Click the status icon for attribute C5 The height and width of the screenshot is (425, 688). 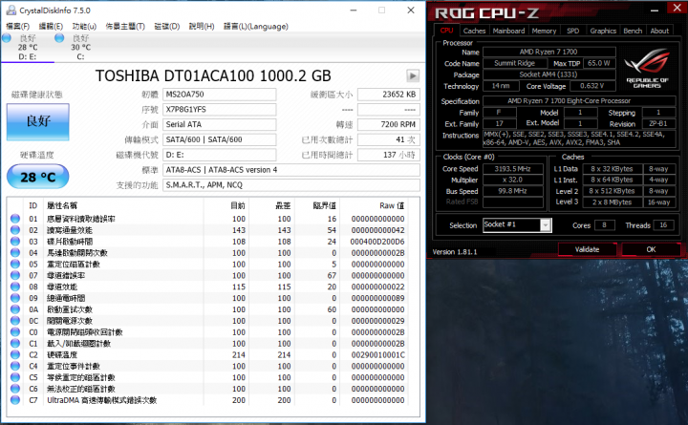click(15, 377)
